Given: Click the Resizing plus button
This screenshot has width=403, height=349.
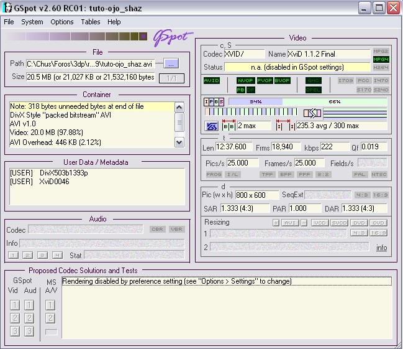Looking at the screenshot, I should point(276,223).
